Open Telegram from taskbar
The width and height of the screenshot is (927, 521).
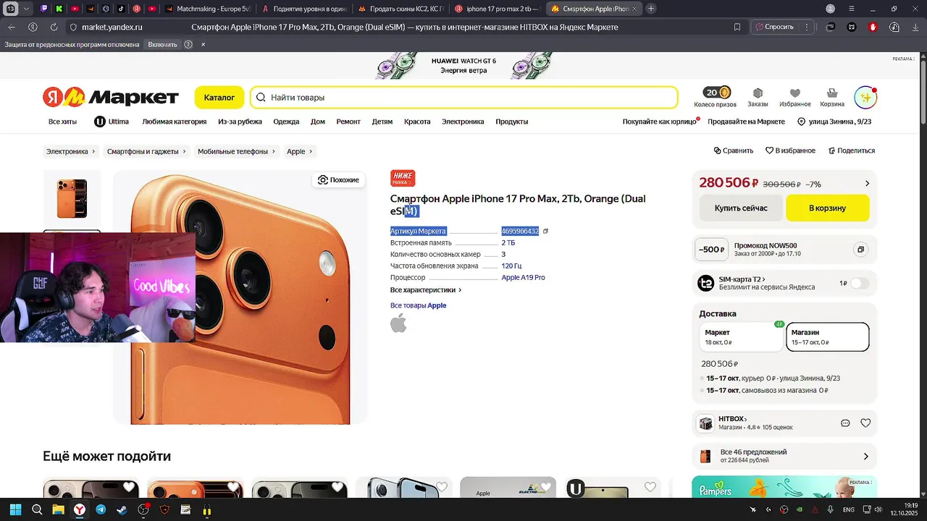click(x=101, y=509)
